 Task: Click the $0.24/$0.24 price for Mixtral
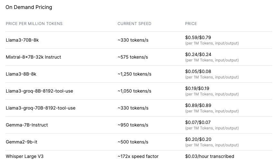pos(198,54)
